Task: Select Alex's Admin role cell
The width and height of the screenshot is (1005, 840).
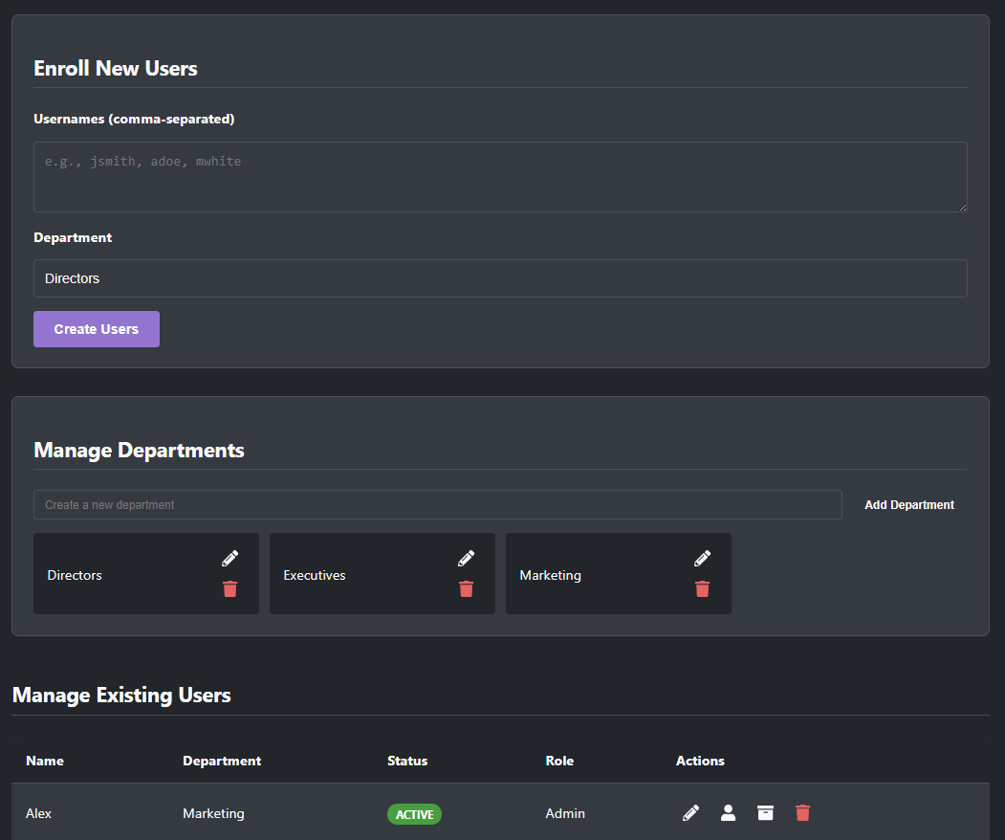Action: 565,813
